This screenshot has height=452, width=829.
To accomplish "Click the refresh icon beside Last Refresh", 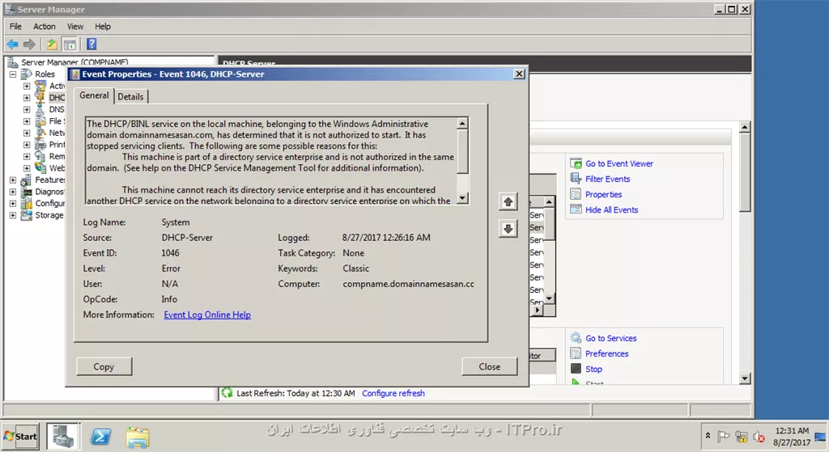I will [x=227, y=393].
